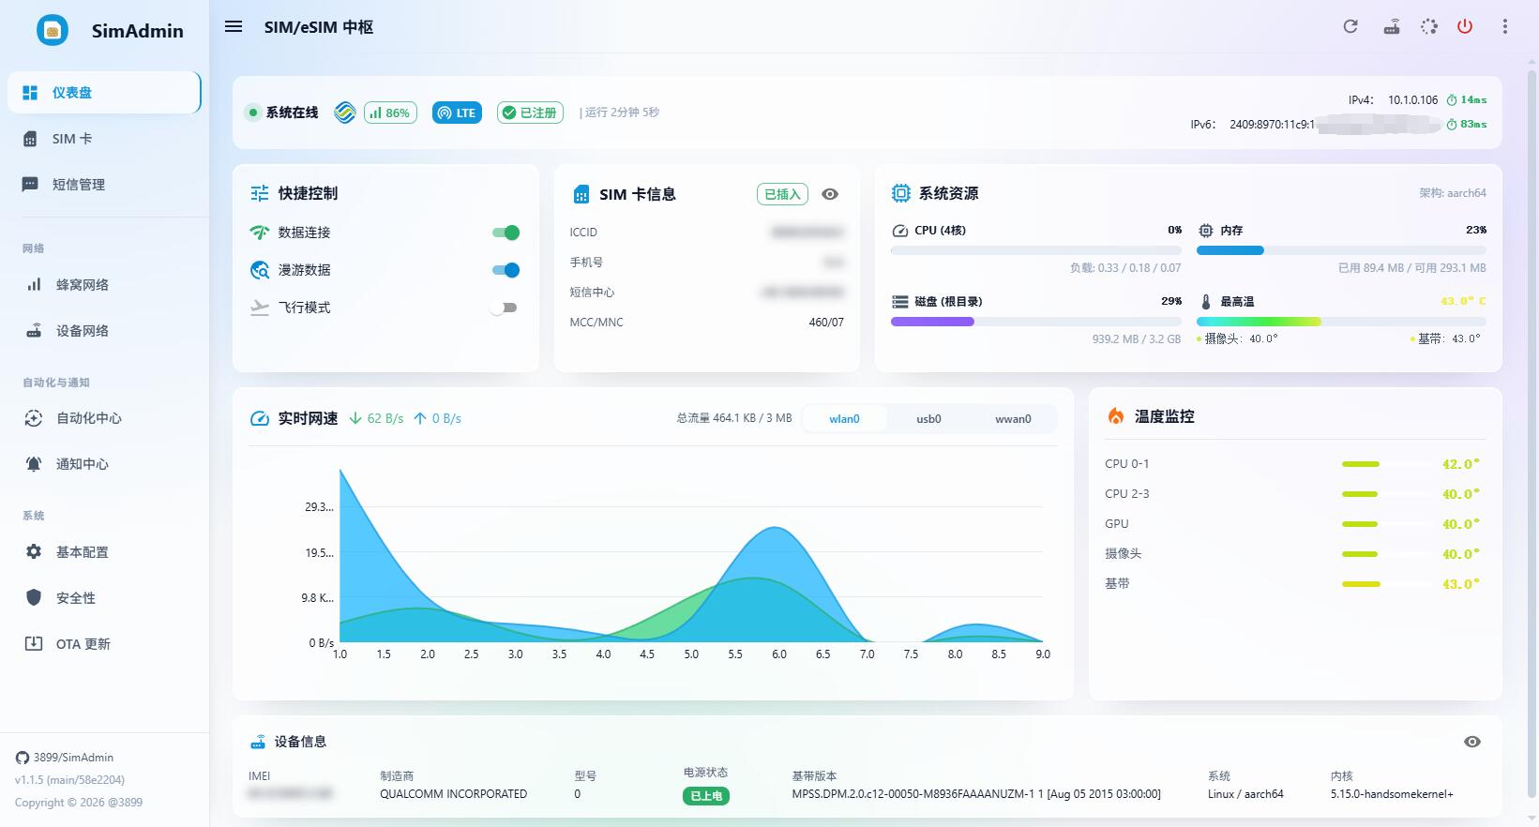Click the 86% signal strength badge
Image resolution: width=1539 pixels, height=827 pixels.
click(390, 113)
